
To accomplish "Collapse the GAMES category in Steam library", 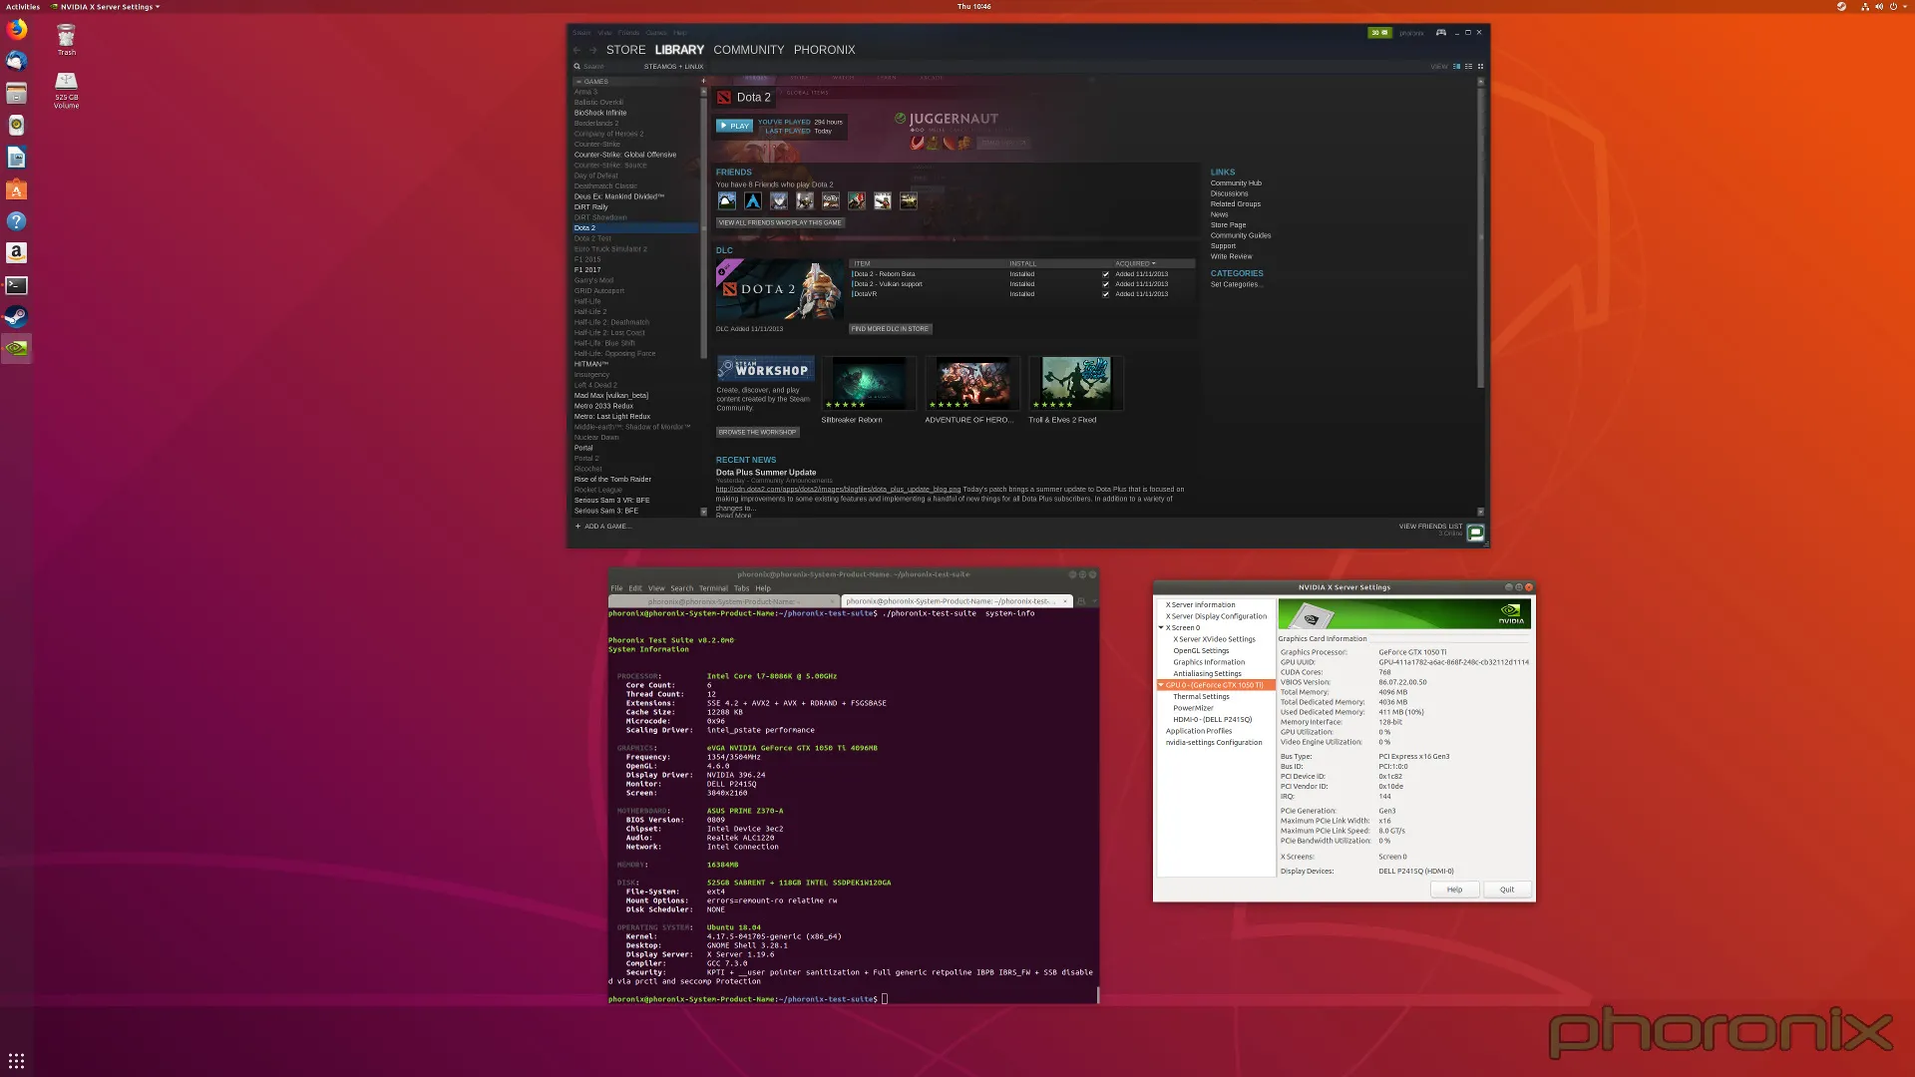I will (x=578, y=82).
